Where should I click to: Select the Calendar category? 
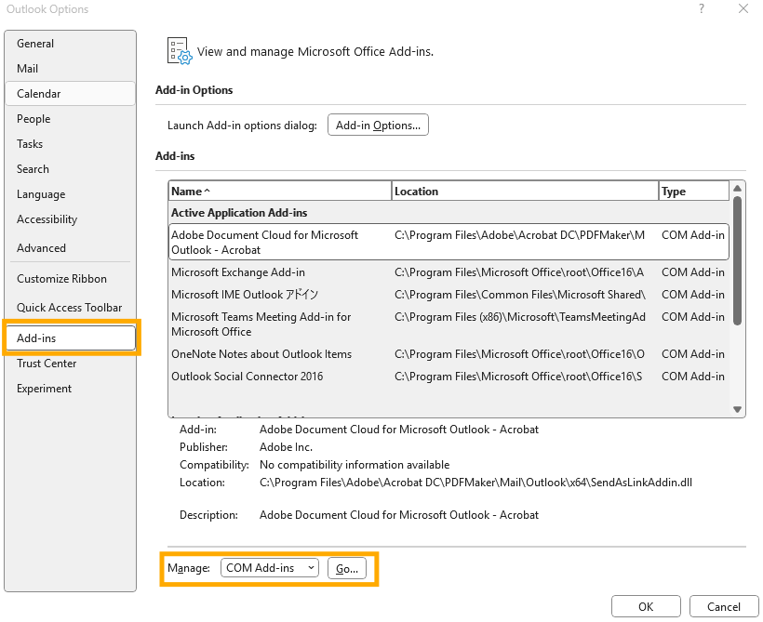click(x=70, y=93)
